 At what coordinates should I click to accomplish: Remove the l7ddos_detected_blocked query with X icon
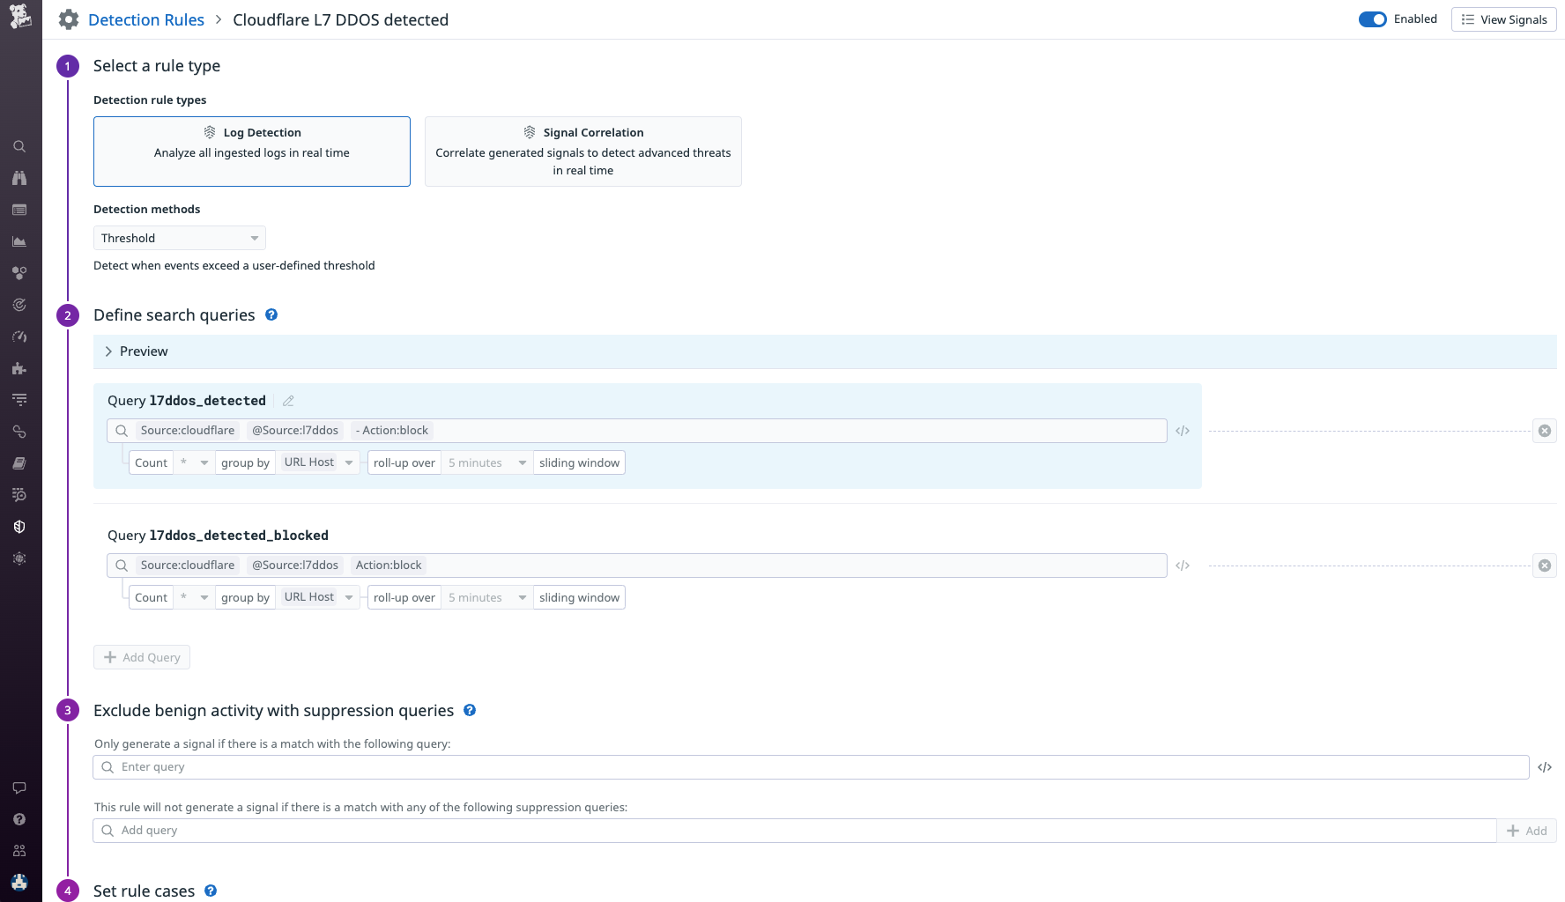[x=1545, y=566]
